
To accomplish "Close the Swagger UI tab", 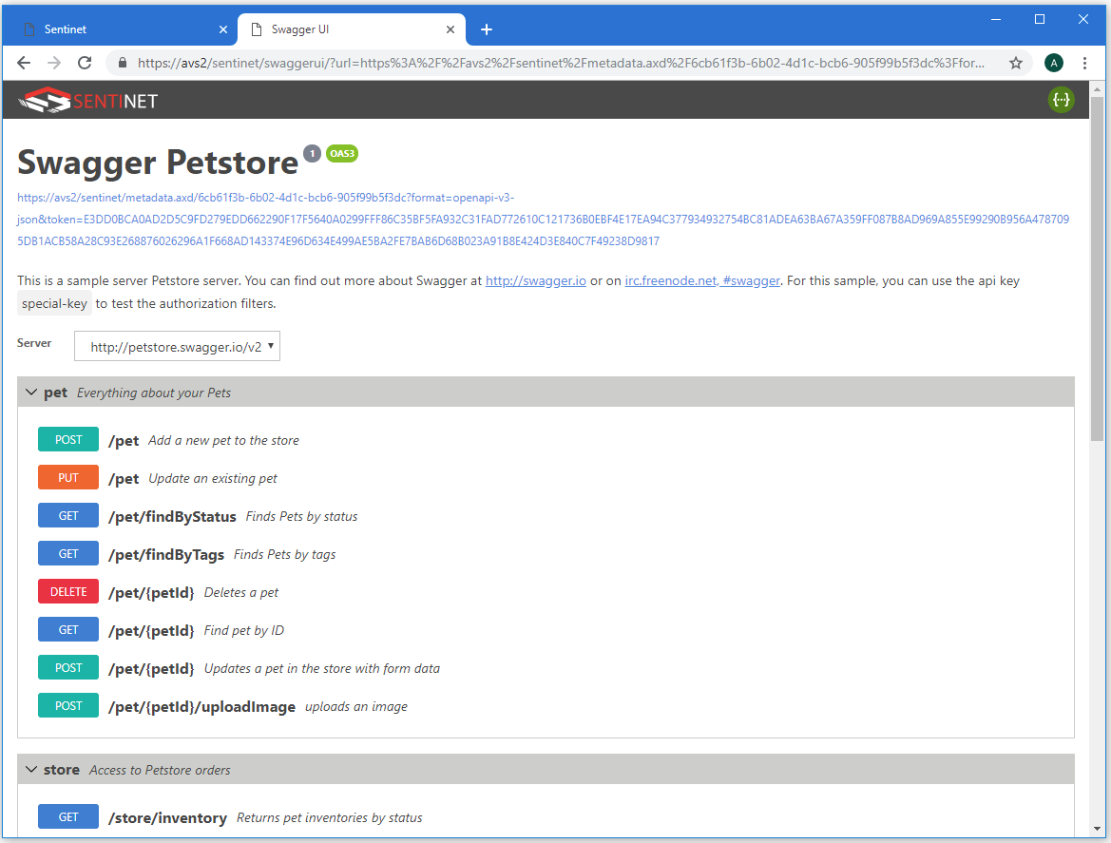I will 450,29.
